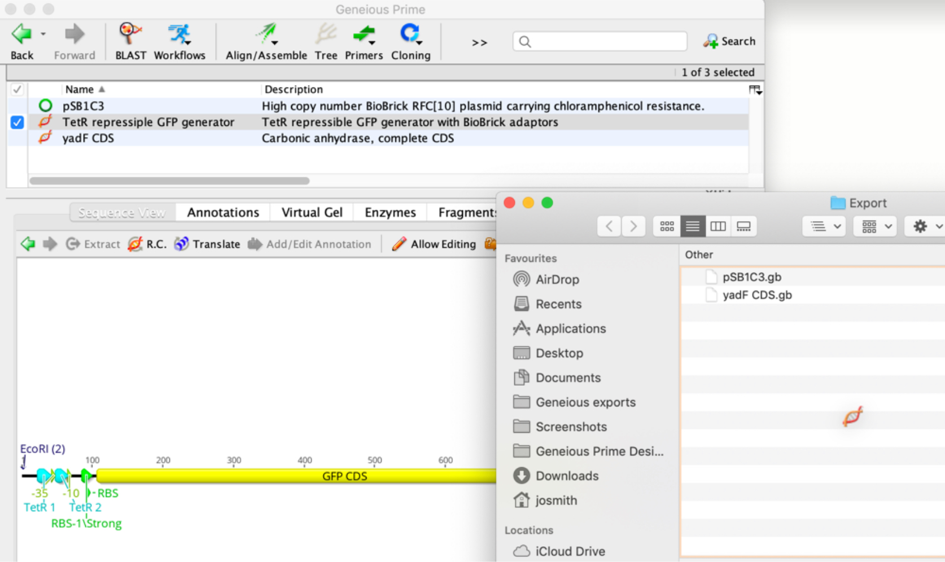Uncheck the TetR repressible GFP generator checkbox
This screenshot has height=562, width=945.
(17, 122)
